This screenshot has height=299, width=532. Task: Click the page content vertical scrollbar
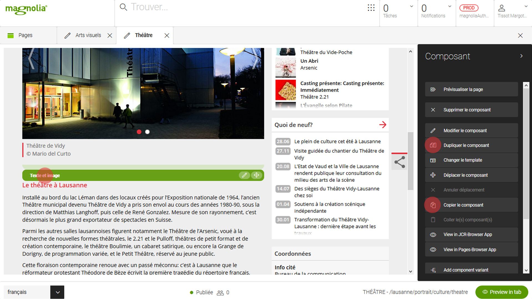tap(411, 161)
